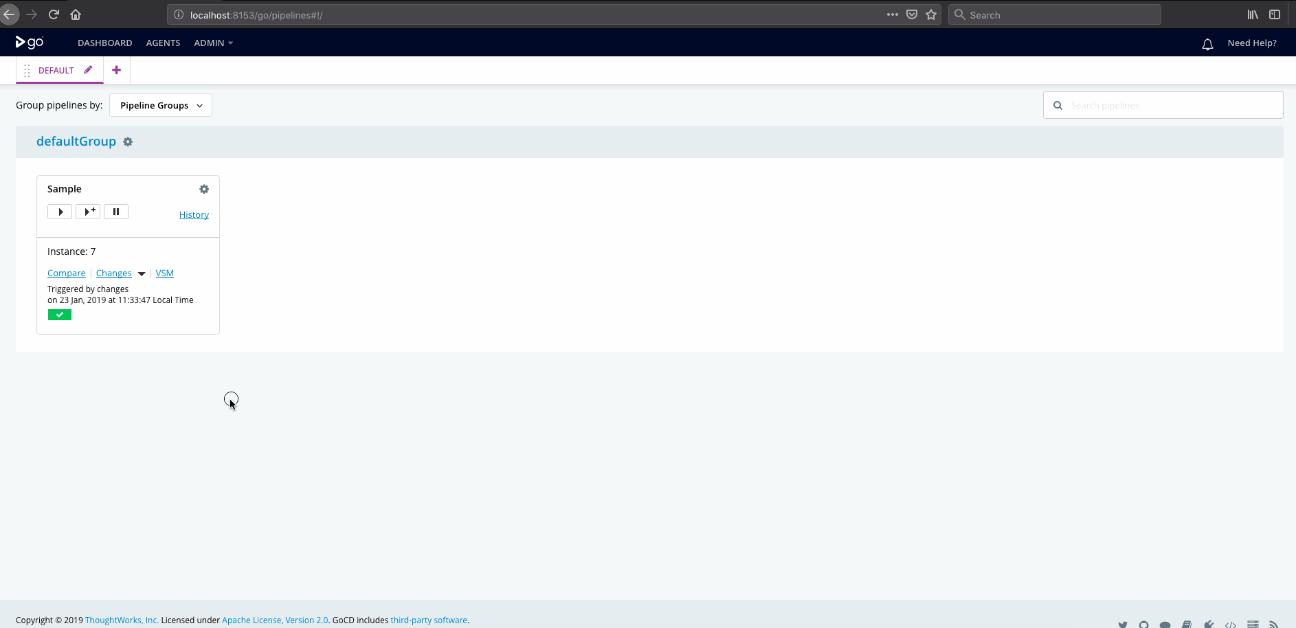Click the browser Search box
1296x628 pixels.
(x=1055, y=14)
